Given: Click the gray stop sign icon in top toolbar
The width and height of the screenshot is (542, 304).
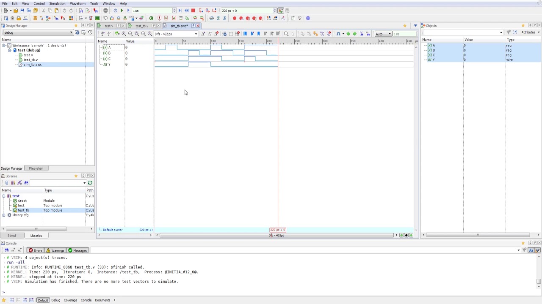Looking at the screenshot, I should (x=105, y=11).
